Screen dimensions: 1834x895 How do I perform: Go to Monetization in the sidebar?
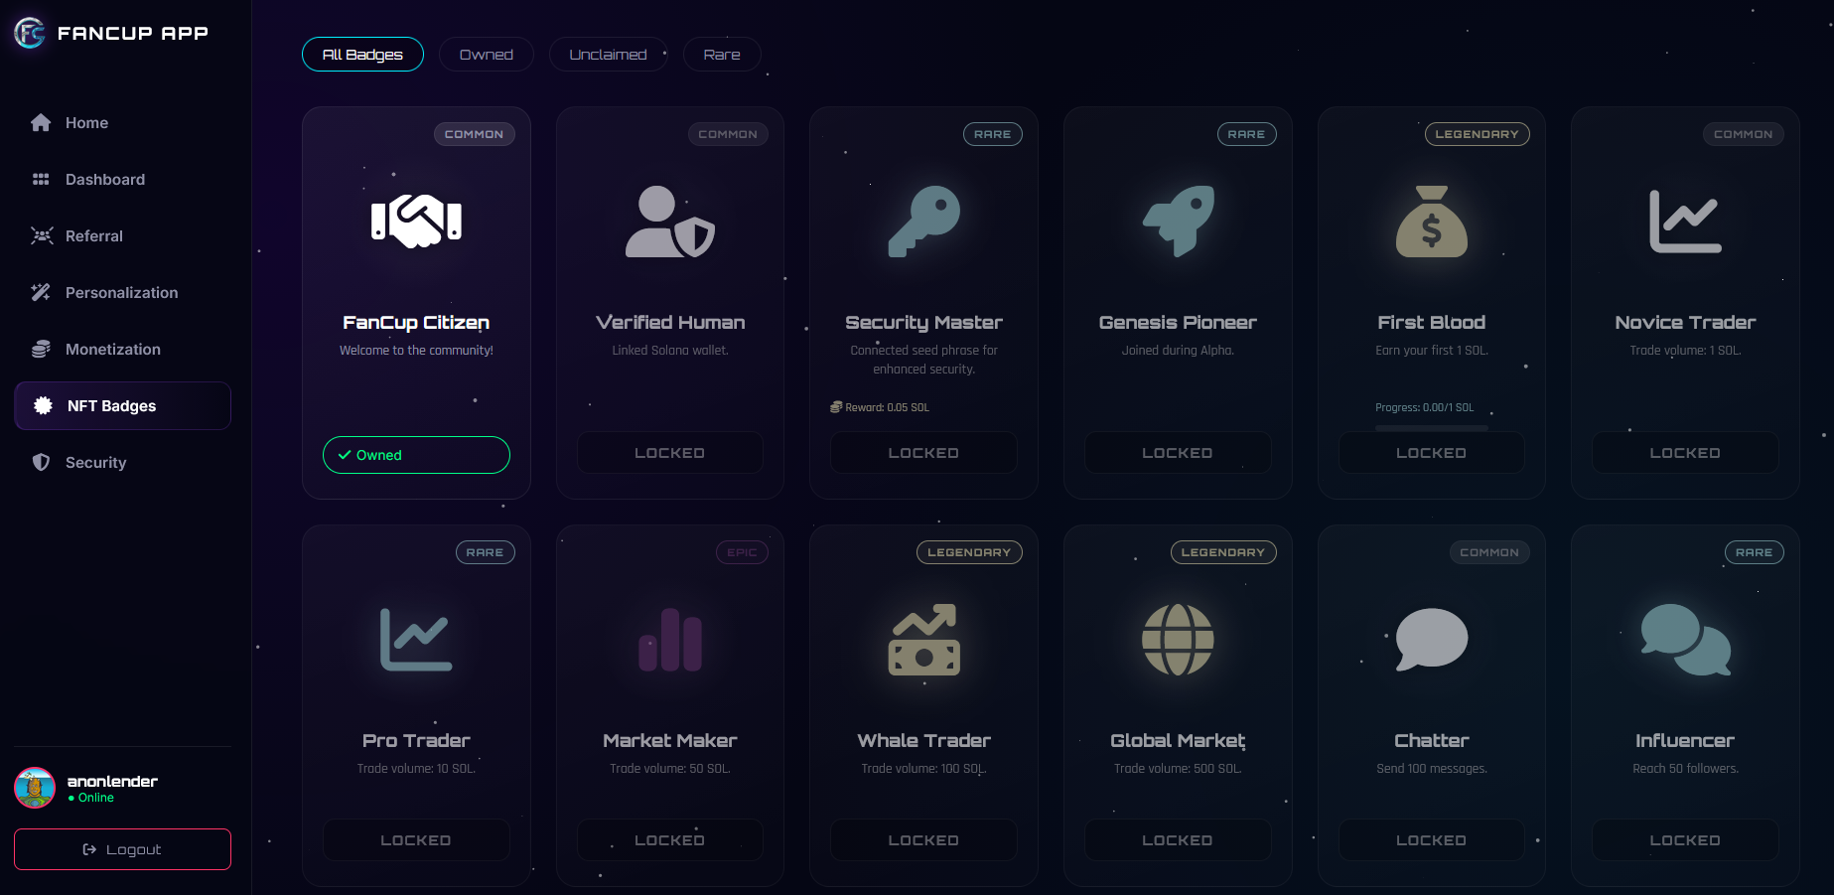[112, 350]
